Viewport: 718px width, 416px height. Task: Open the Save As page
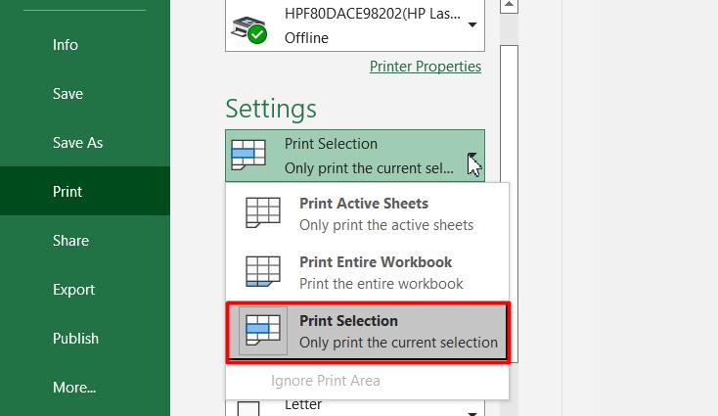point(77,143)
